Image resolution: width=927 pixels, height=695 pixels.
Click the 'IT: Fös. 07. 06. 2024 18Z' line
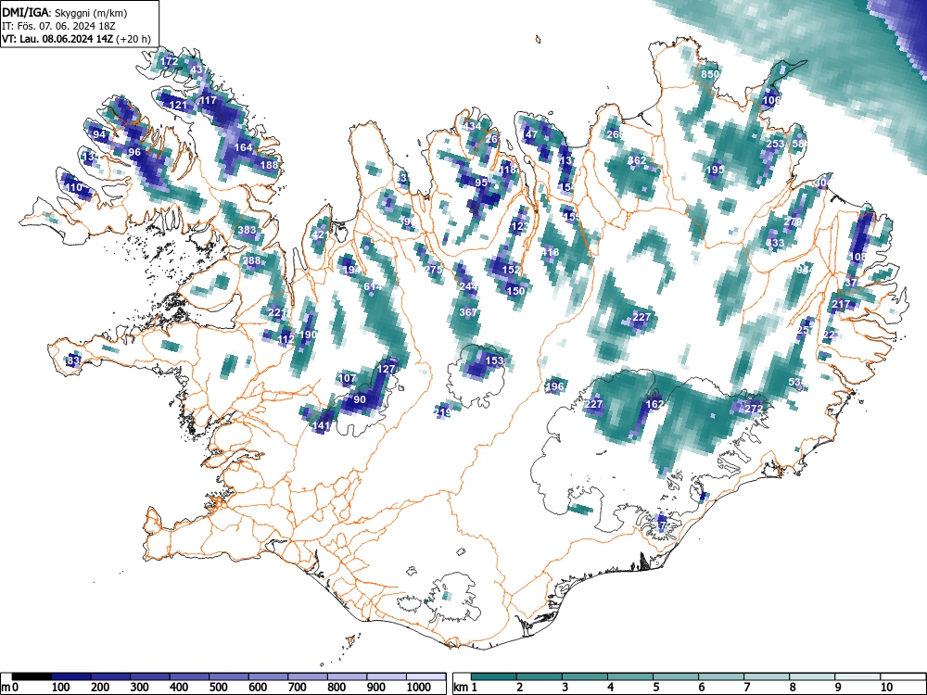point(57,26)
